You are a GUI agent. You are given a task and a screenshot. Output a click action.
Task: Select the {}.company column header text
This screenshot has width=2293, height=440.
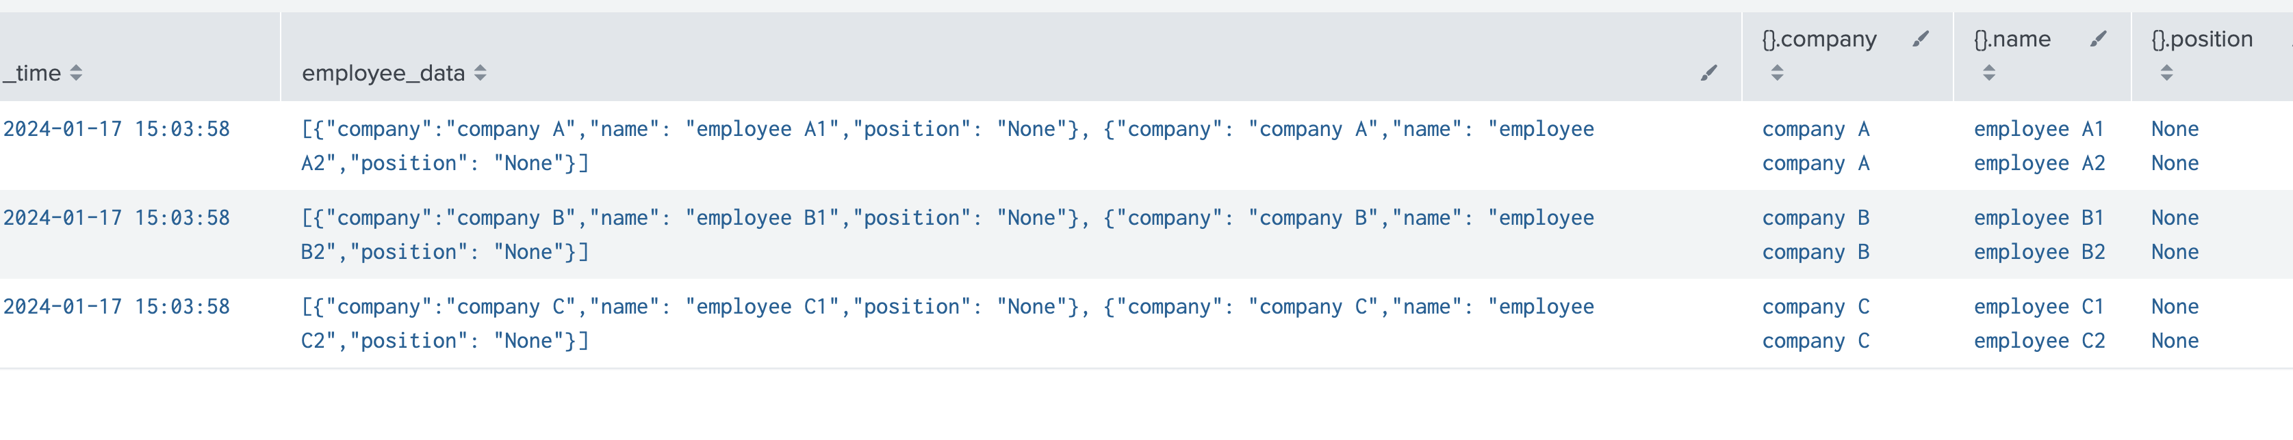point(1819,39)
